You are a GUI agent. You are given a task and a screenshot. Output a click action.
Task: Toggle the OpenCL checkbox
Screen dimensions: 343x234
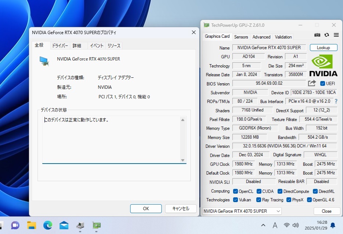pyautogui.click(x=235, y=191)
